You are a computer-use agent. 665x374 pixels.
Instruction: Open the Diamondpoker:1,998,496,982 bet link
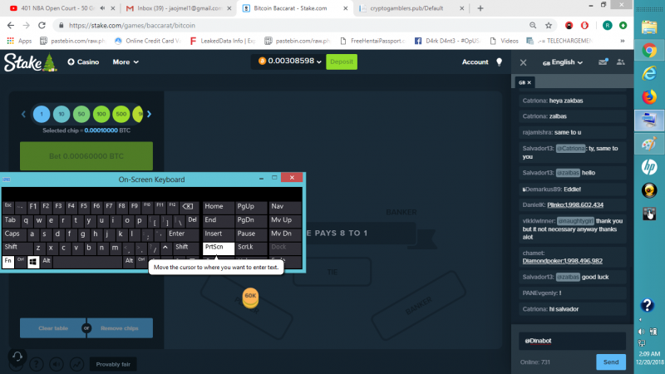(x=563, y=261)
